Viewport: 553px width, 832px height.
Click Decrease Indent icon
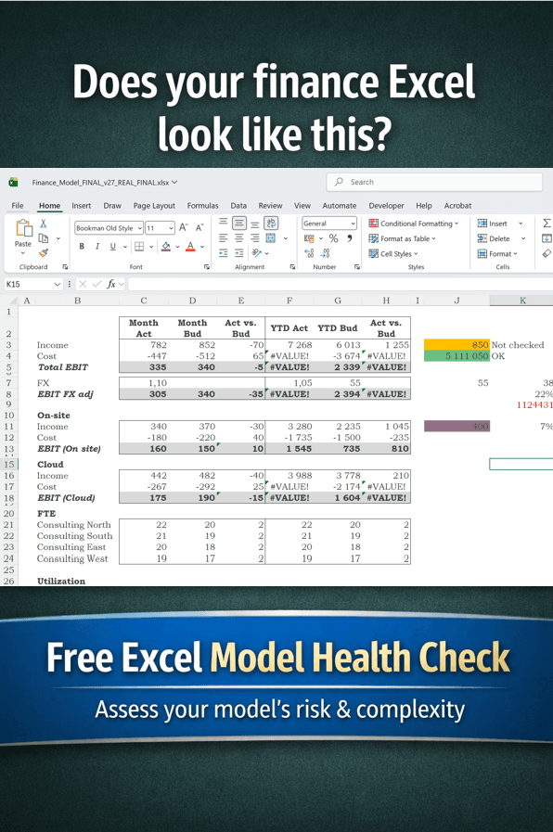224,253
